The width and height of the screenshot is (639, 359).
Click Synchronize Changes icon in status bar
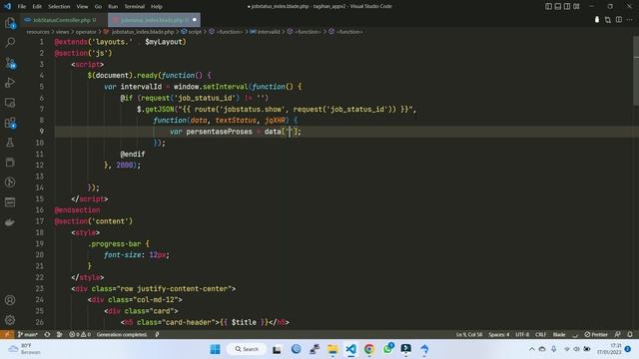47,335
